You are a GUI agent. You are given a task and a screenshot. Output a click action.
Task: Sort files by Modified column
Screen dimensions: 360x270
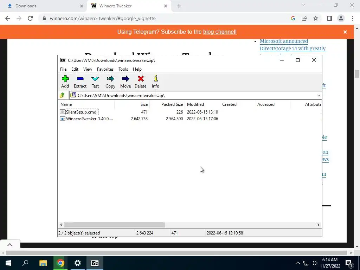[202, 104]
